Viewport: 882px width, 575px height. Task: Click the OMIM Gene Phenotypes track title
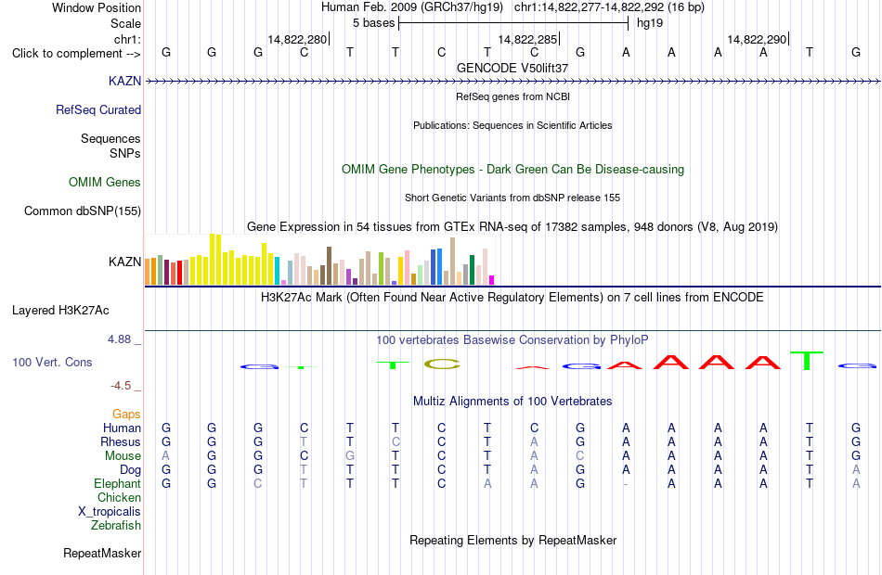512,169
